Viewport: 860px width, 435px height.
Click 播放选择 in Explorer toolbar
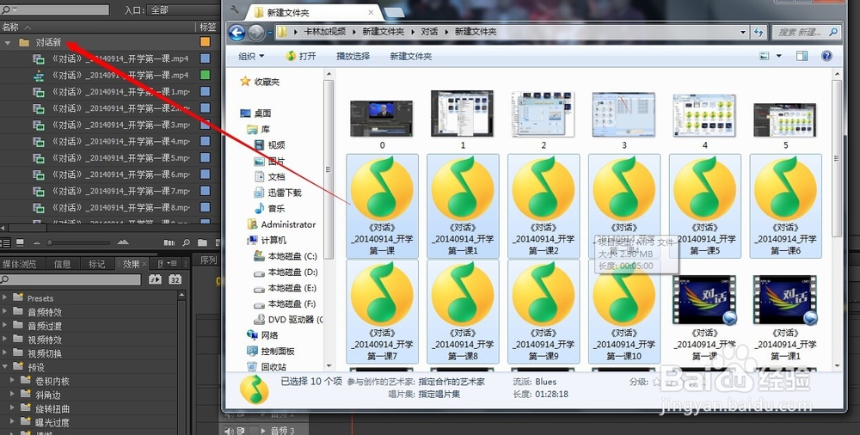click(353, 56)
